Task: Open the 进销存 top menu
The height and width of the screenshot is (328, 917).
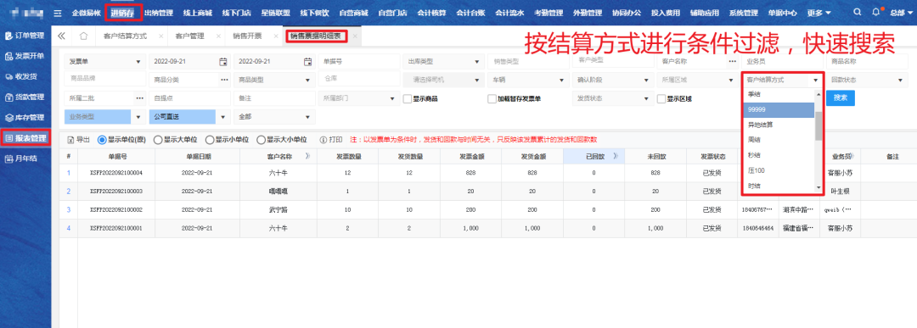Action: (x=125, y=13)
